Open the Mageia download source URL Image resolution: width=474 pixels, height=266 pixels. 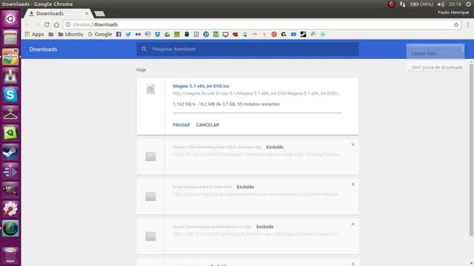(x=257, y=94)
